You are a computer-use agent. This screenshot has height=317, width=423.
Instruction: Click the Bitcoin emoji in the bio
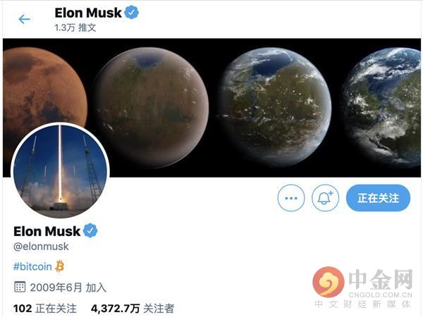[x=59, y=266]
